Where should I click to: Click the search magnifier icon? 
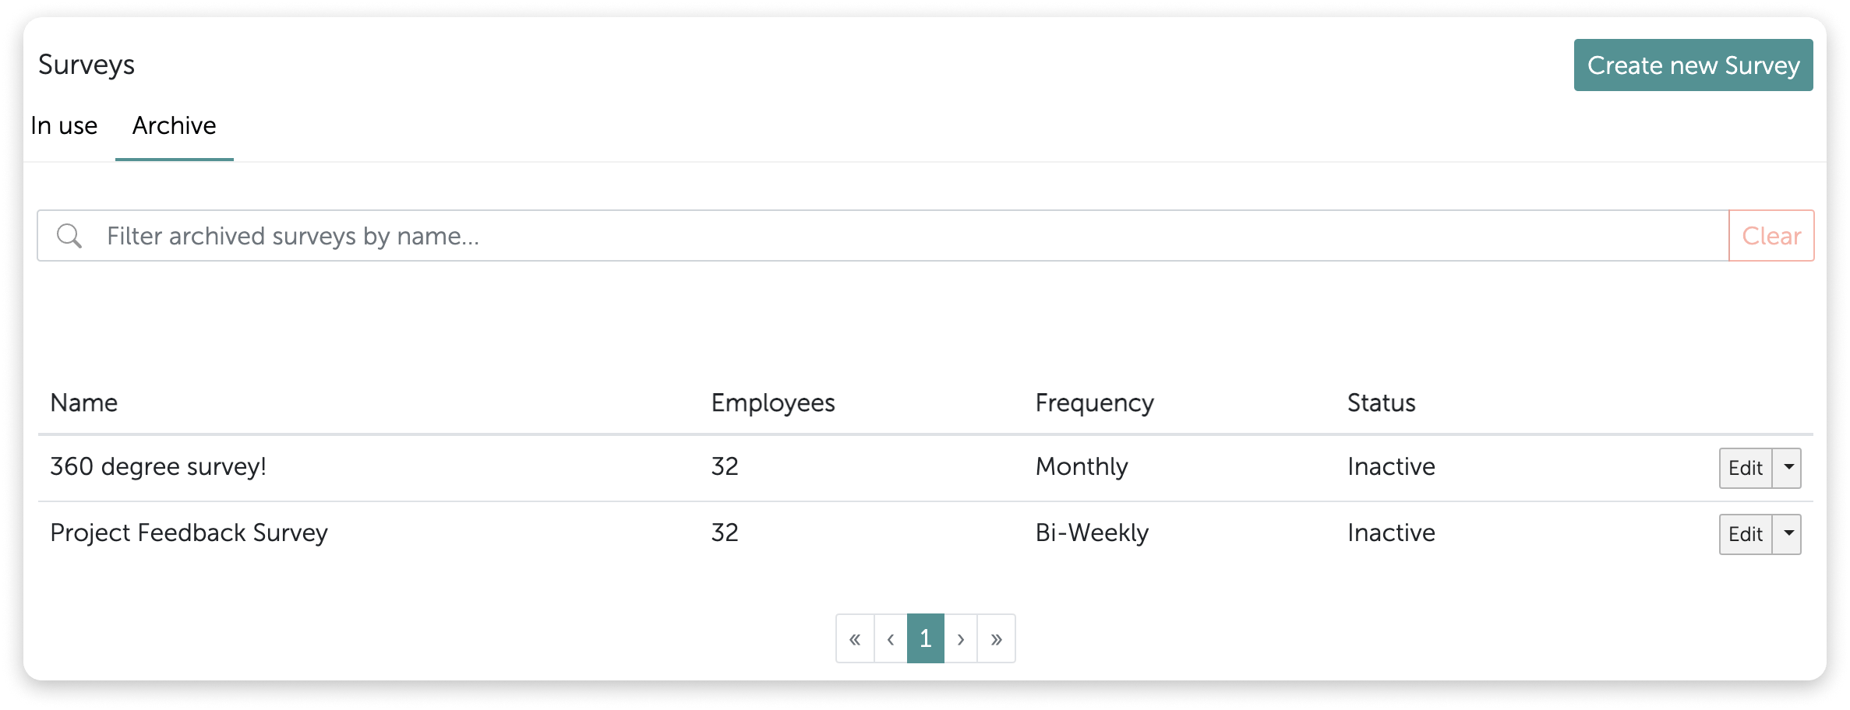coord(69,236)
